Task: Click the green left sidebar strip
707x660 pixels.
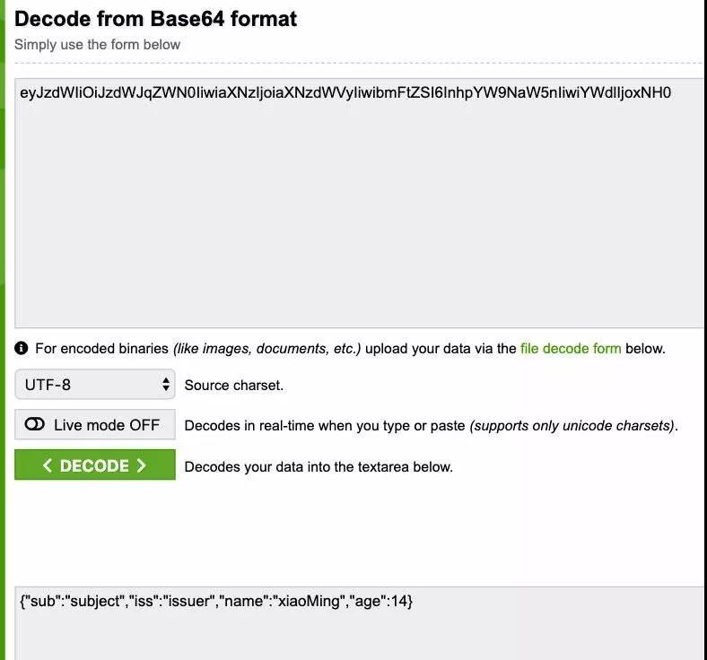Action: pyautogui.click(x=3, y=330)
